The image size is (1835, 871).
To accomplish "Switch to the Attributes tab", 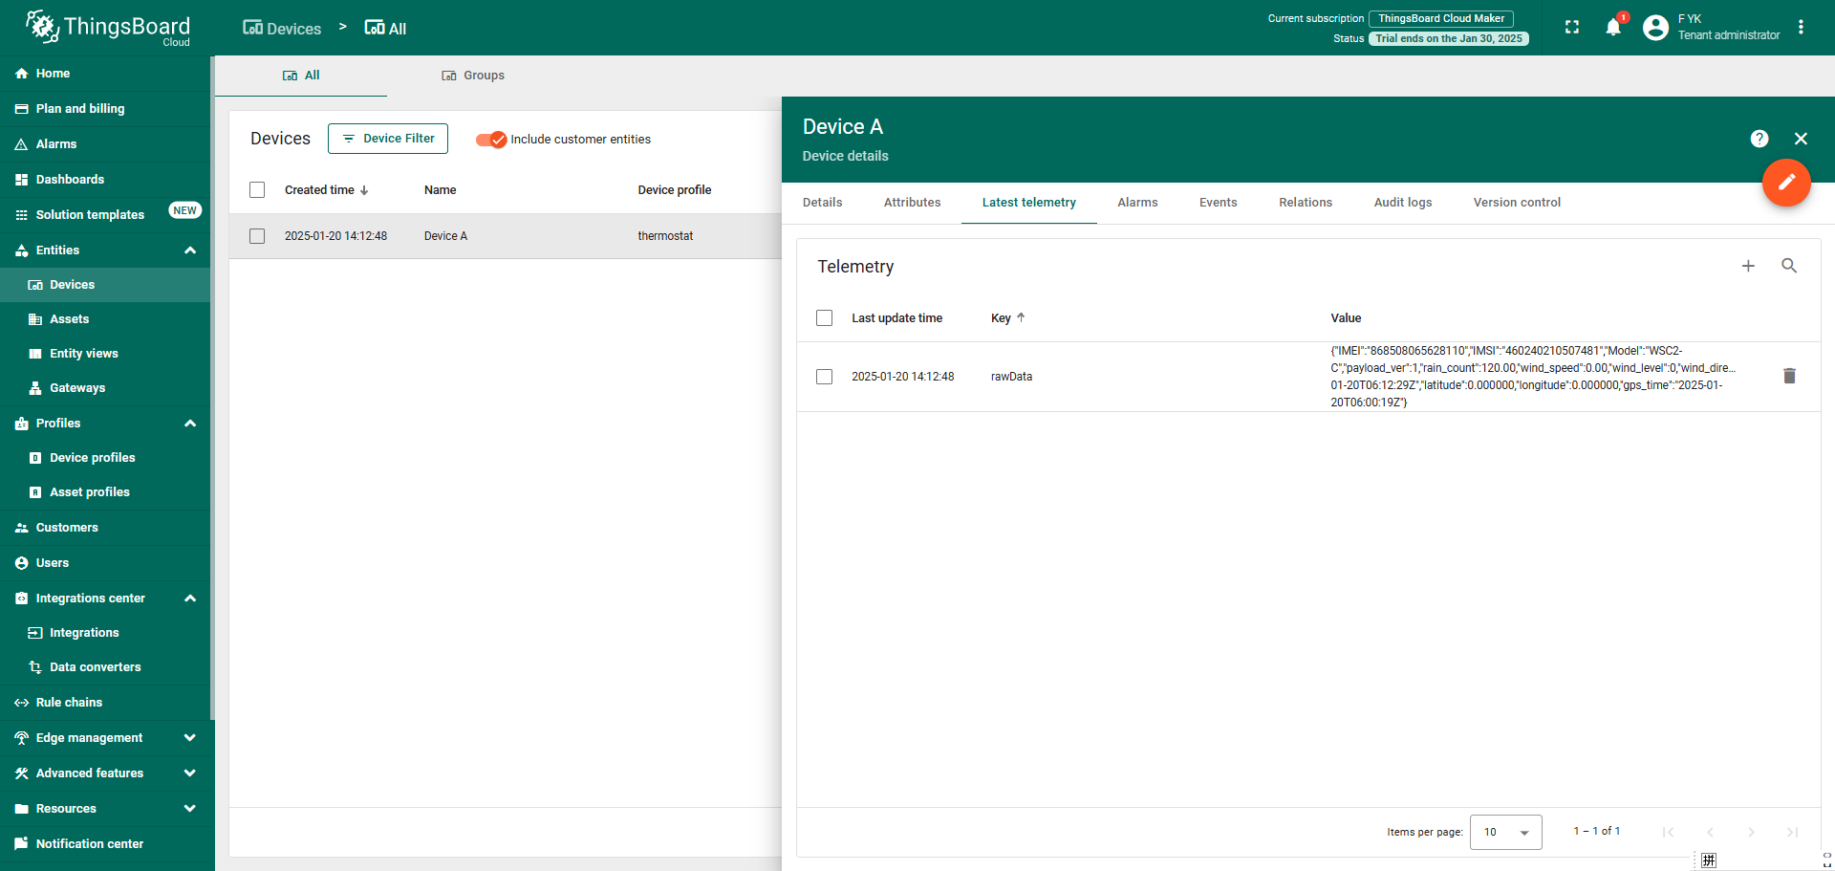I will click(x=912, y=203).
